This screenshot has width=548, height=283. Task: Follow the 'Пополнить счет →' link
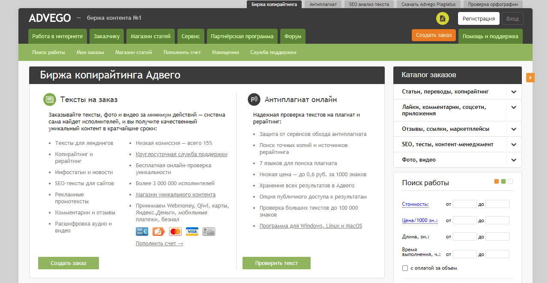point(159,244)
